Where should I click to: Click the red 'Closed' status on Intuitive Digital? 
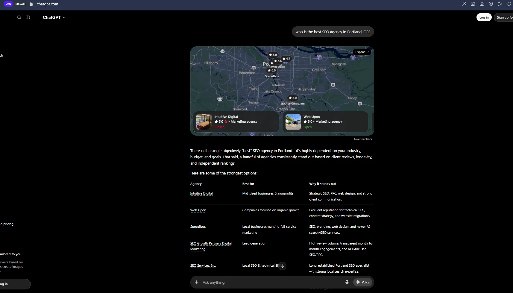point(219,127)
